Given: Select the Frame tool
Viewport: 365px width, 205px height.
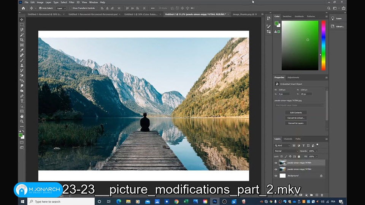Looking at the screenshot, I should tap(22, 45).
